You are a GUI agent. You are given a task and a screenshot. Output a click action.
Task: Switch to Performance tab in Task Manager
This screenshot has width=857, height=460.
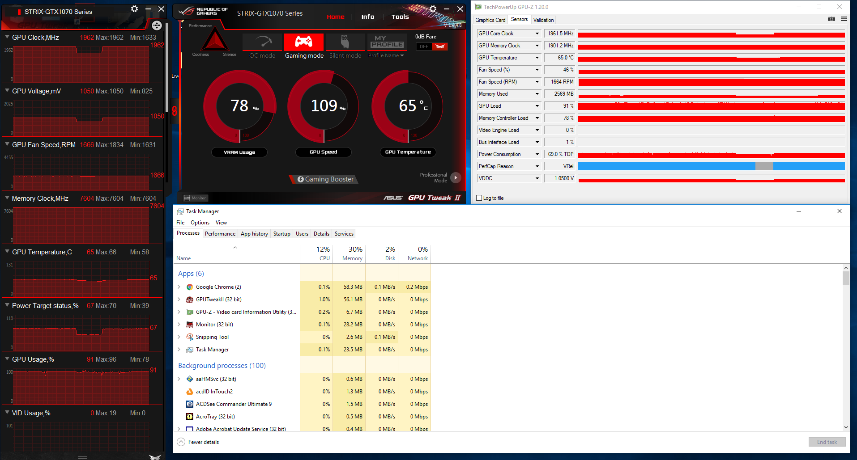click(220, 234)
